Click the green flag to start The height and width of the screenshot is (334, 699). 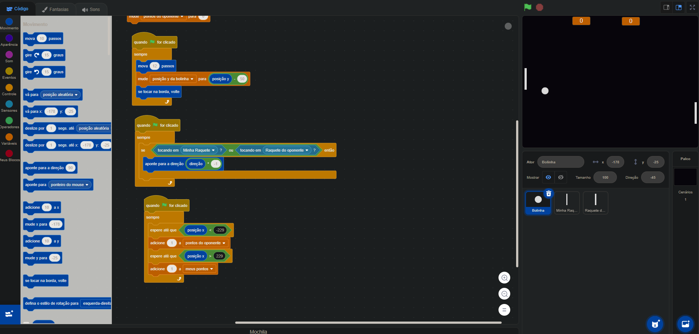pyautogui.click(x=527, y=7)
